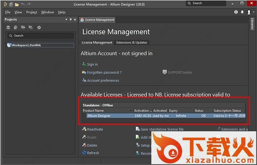Screen dimensions: 257x165
Task: Open the Project menu
Action: (x=31, y=12)
